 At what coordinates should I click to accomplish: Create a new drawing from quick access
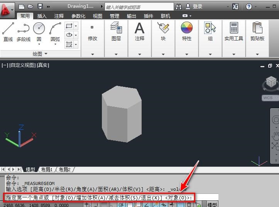pos(22,7)
